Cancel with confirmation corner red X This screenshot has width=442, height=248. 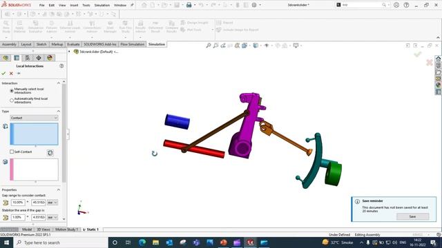(429, 63)
